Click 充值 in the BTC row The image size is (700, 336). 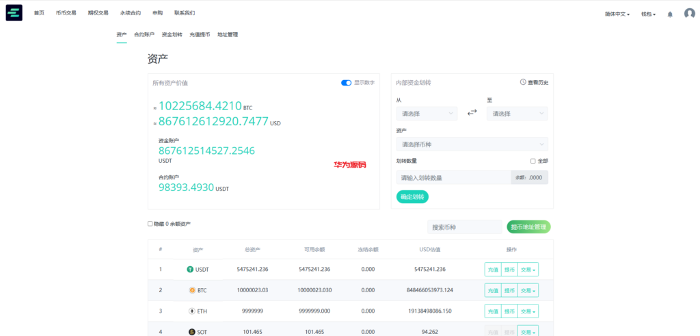493,290
